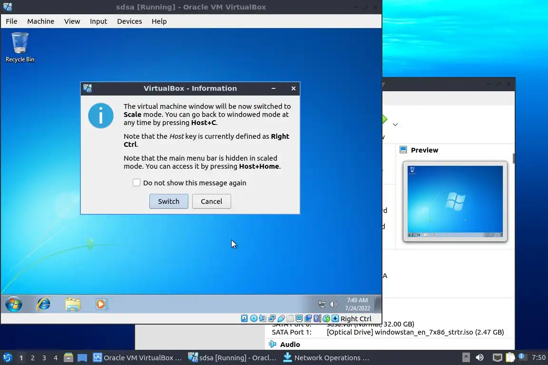Click Cancel in the Information dialog
Viewport: 548px width, 365px height.
(x=211, y=201)
